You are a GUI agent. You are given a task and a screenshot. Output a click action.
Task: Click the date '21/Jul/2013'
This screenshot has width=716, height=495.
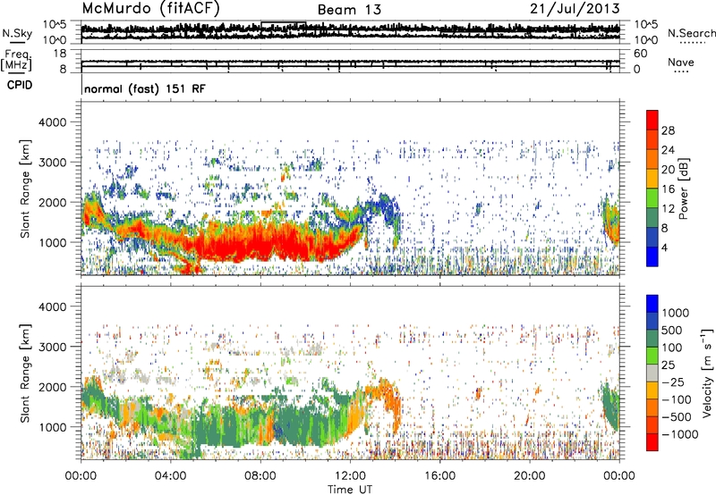pyautogui.click(x=575, y=8)
